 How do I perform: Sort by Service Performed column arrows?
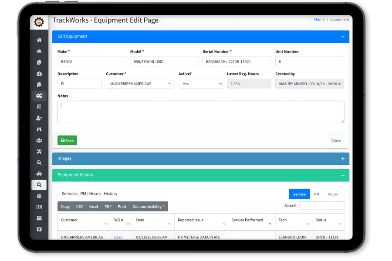pyautogui.click(x=270, y=224)
